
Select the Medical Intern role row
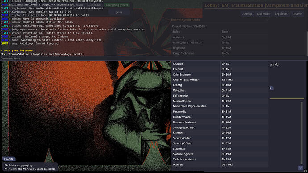coord(220,101)
